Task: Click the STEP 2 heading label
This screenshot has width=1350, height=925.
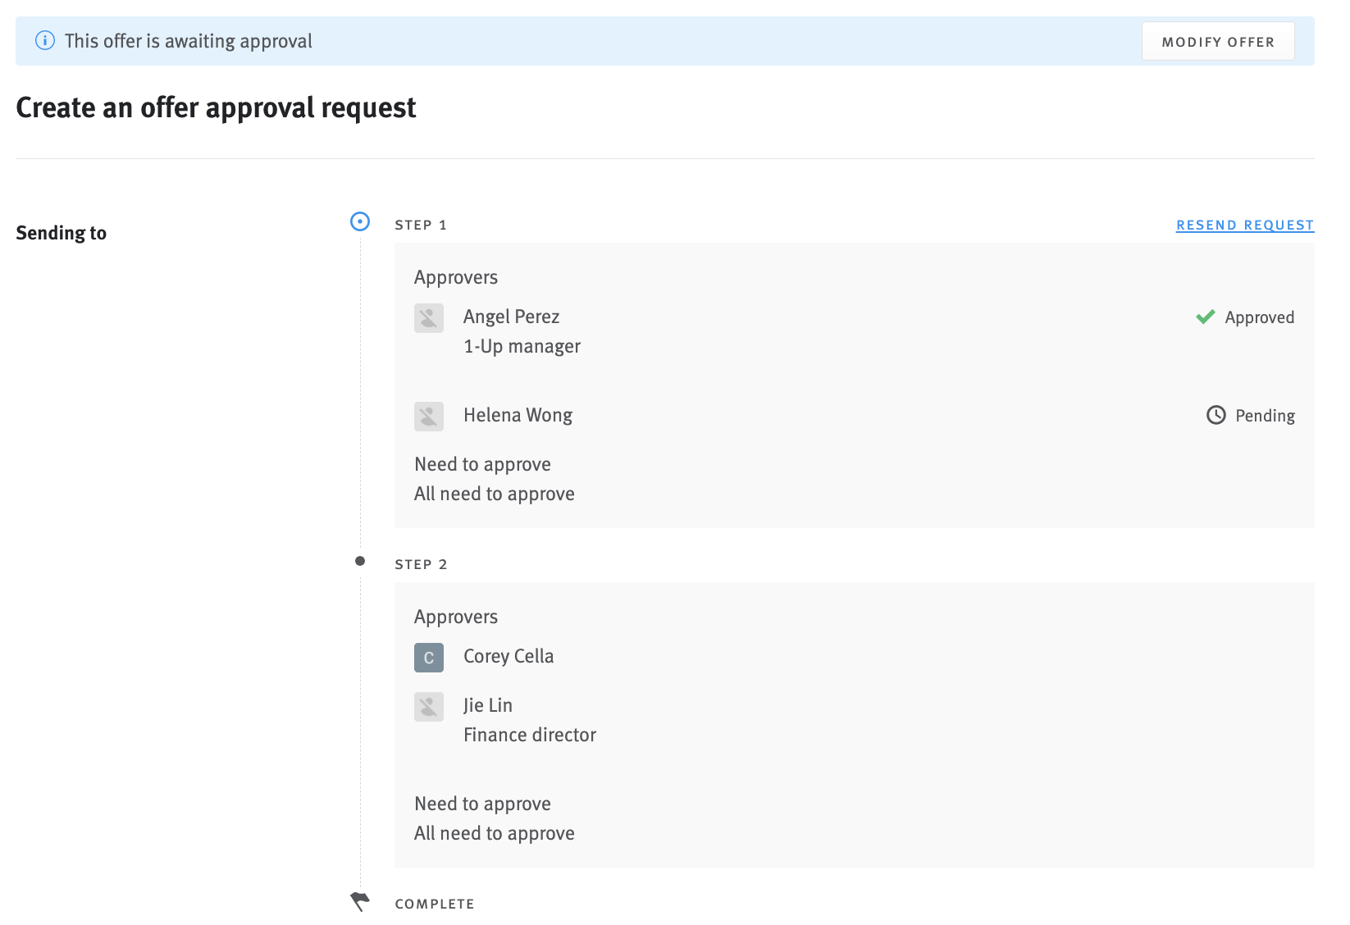Action: (x=421, y=563)
